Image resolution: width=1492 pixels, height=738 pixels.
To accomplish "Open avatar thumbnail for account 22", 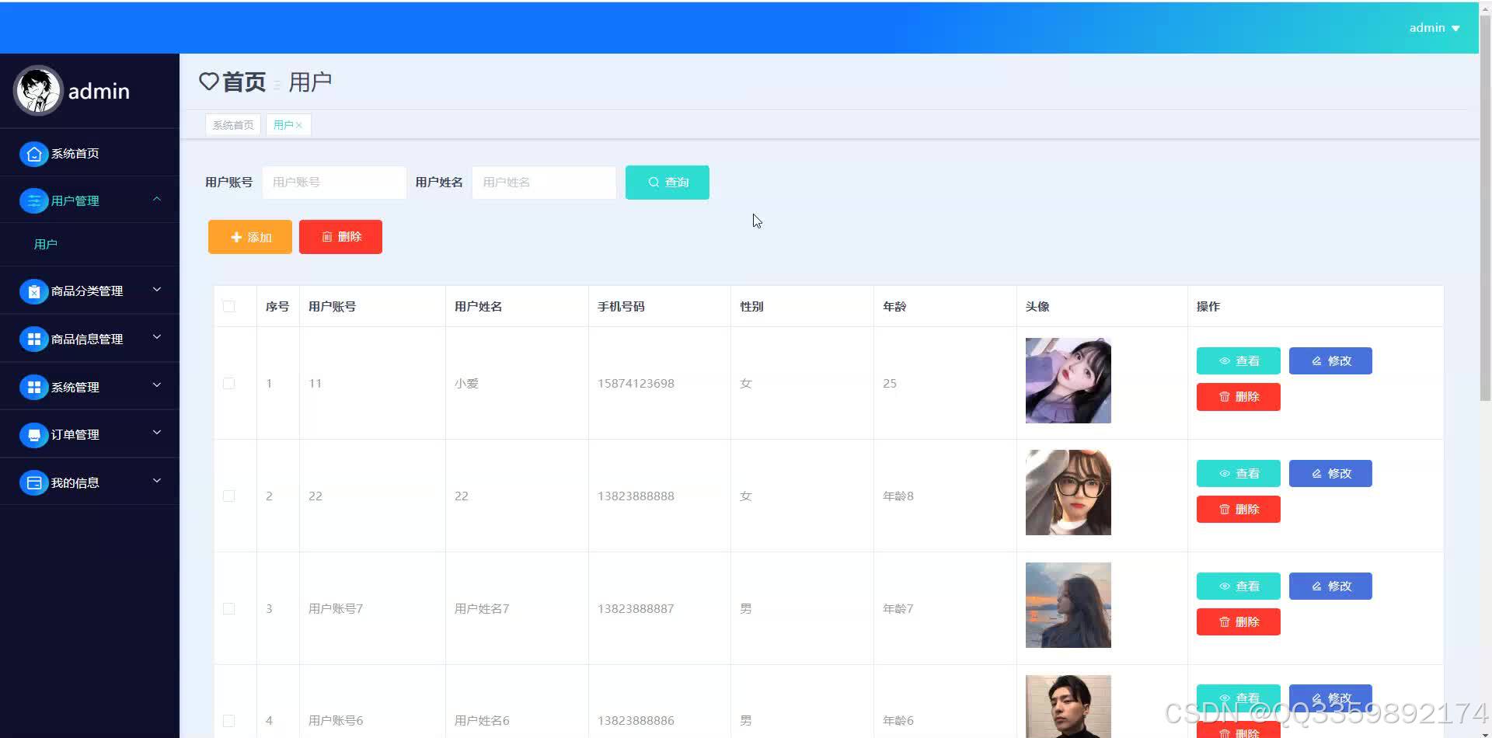I will click(x=1068, y=493).
